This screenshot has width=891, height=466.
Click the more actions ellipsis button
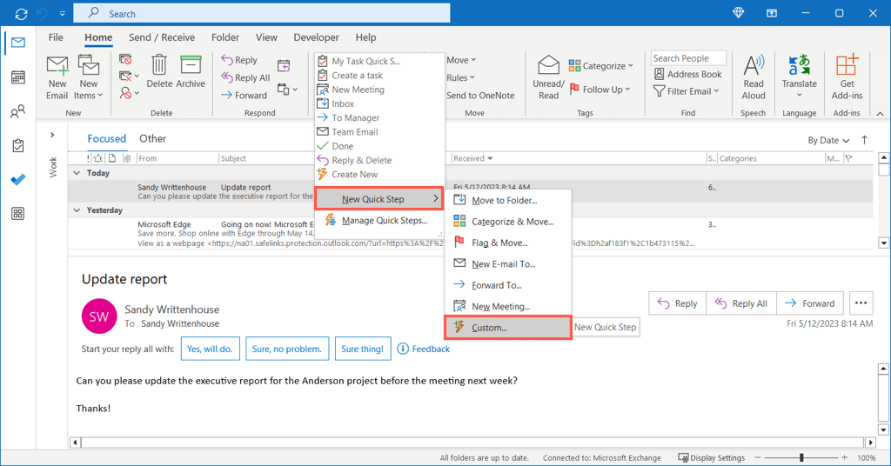coord(861,303)
